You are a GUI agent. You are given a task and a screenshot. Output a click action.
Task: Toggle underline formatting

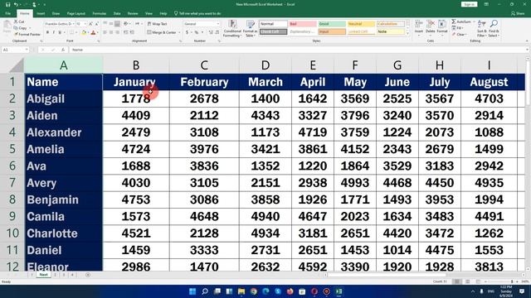60,32
